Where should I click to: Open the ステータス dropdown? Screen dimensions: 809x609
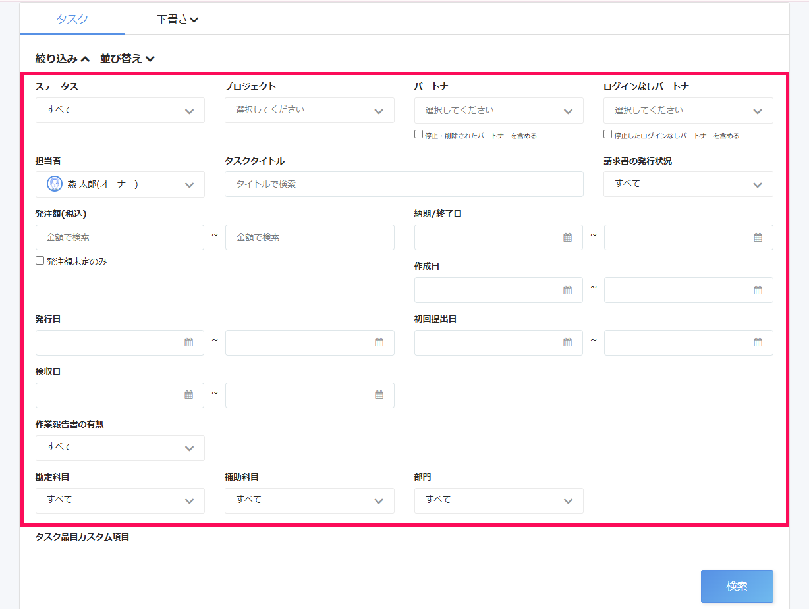click(x=119, y=110)
